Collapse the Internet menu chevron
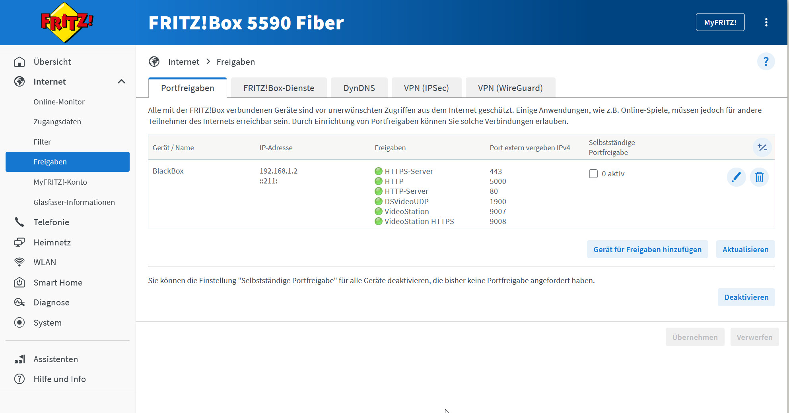The width and height of the screenshot is (789, 413). click(x=121, y=82)
